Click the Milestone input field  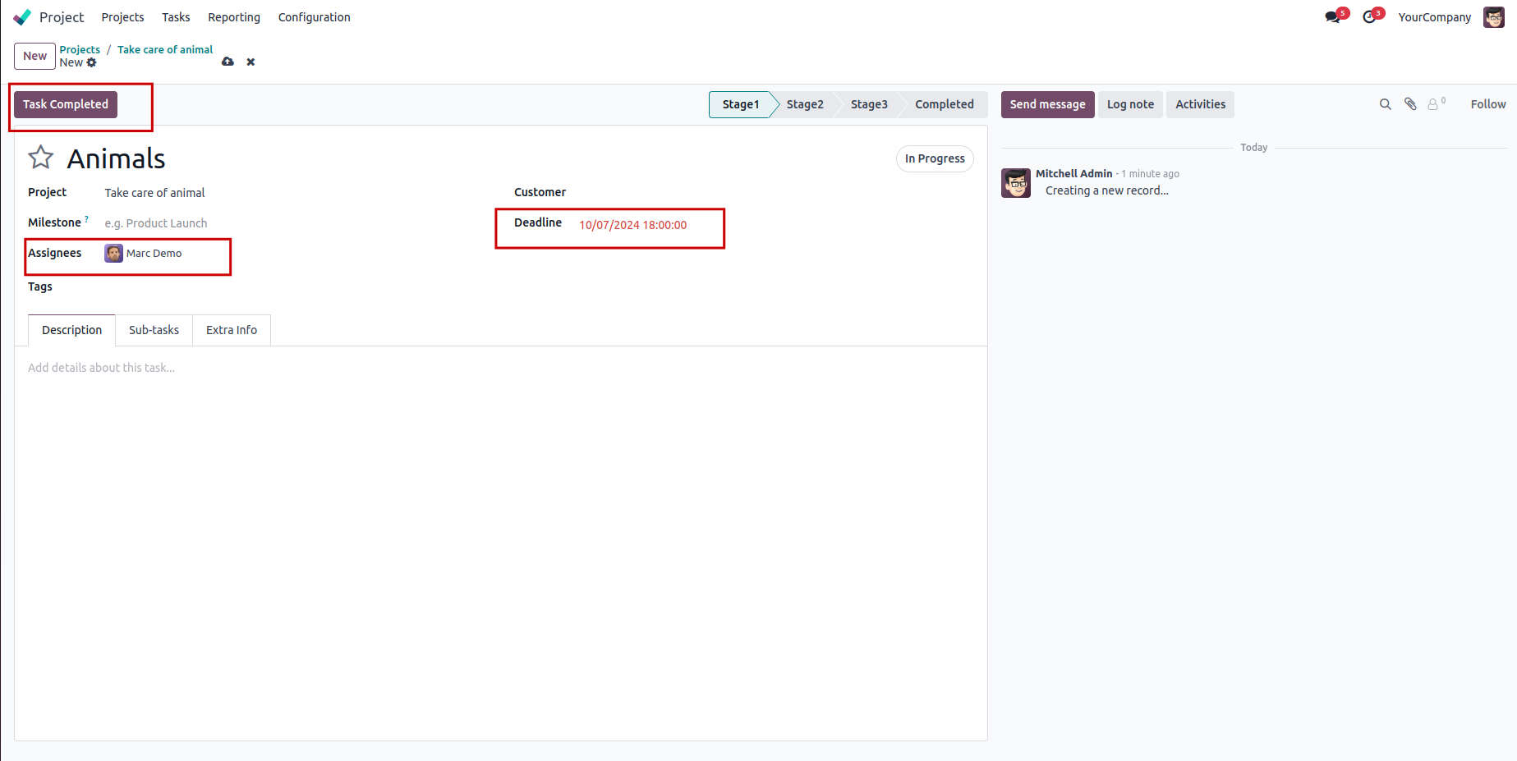pos(291,223)
